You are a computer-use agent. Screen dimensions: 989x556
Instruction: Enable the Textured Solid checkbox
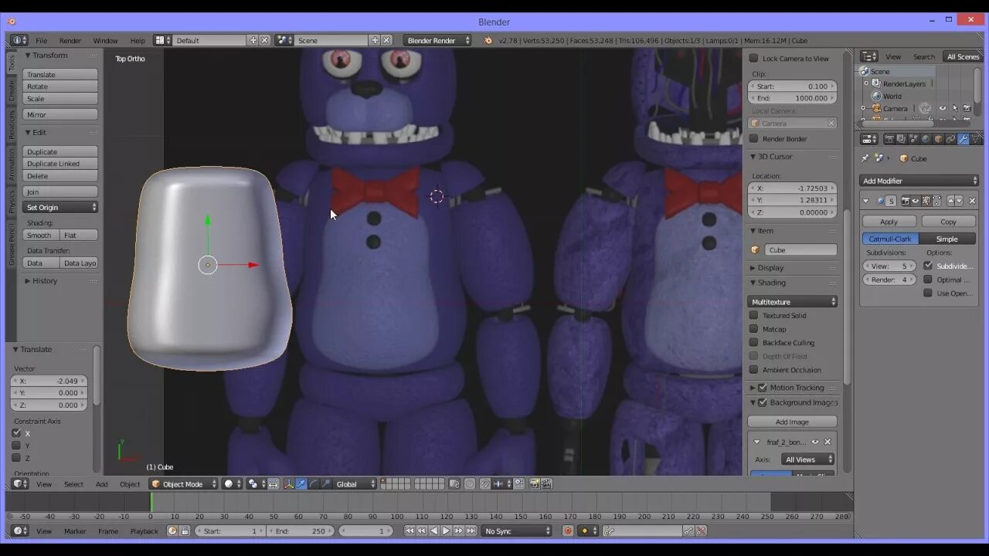(x=754, y=315)
